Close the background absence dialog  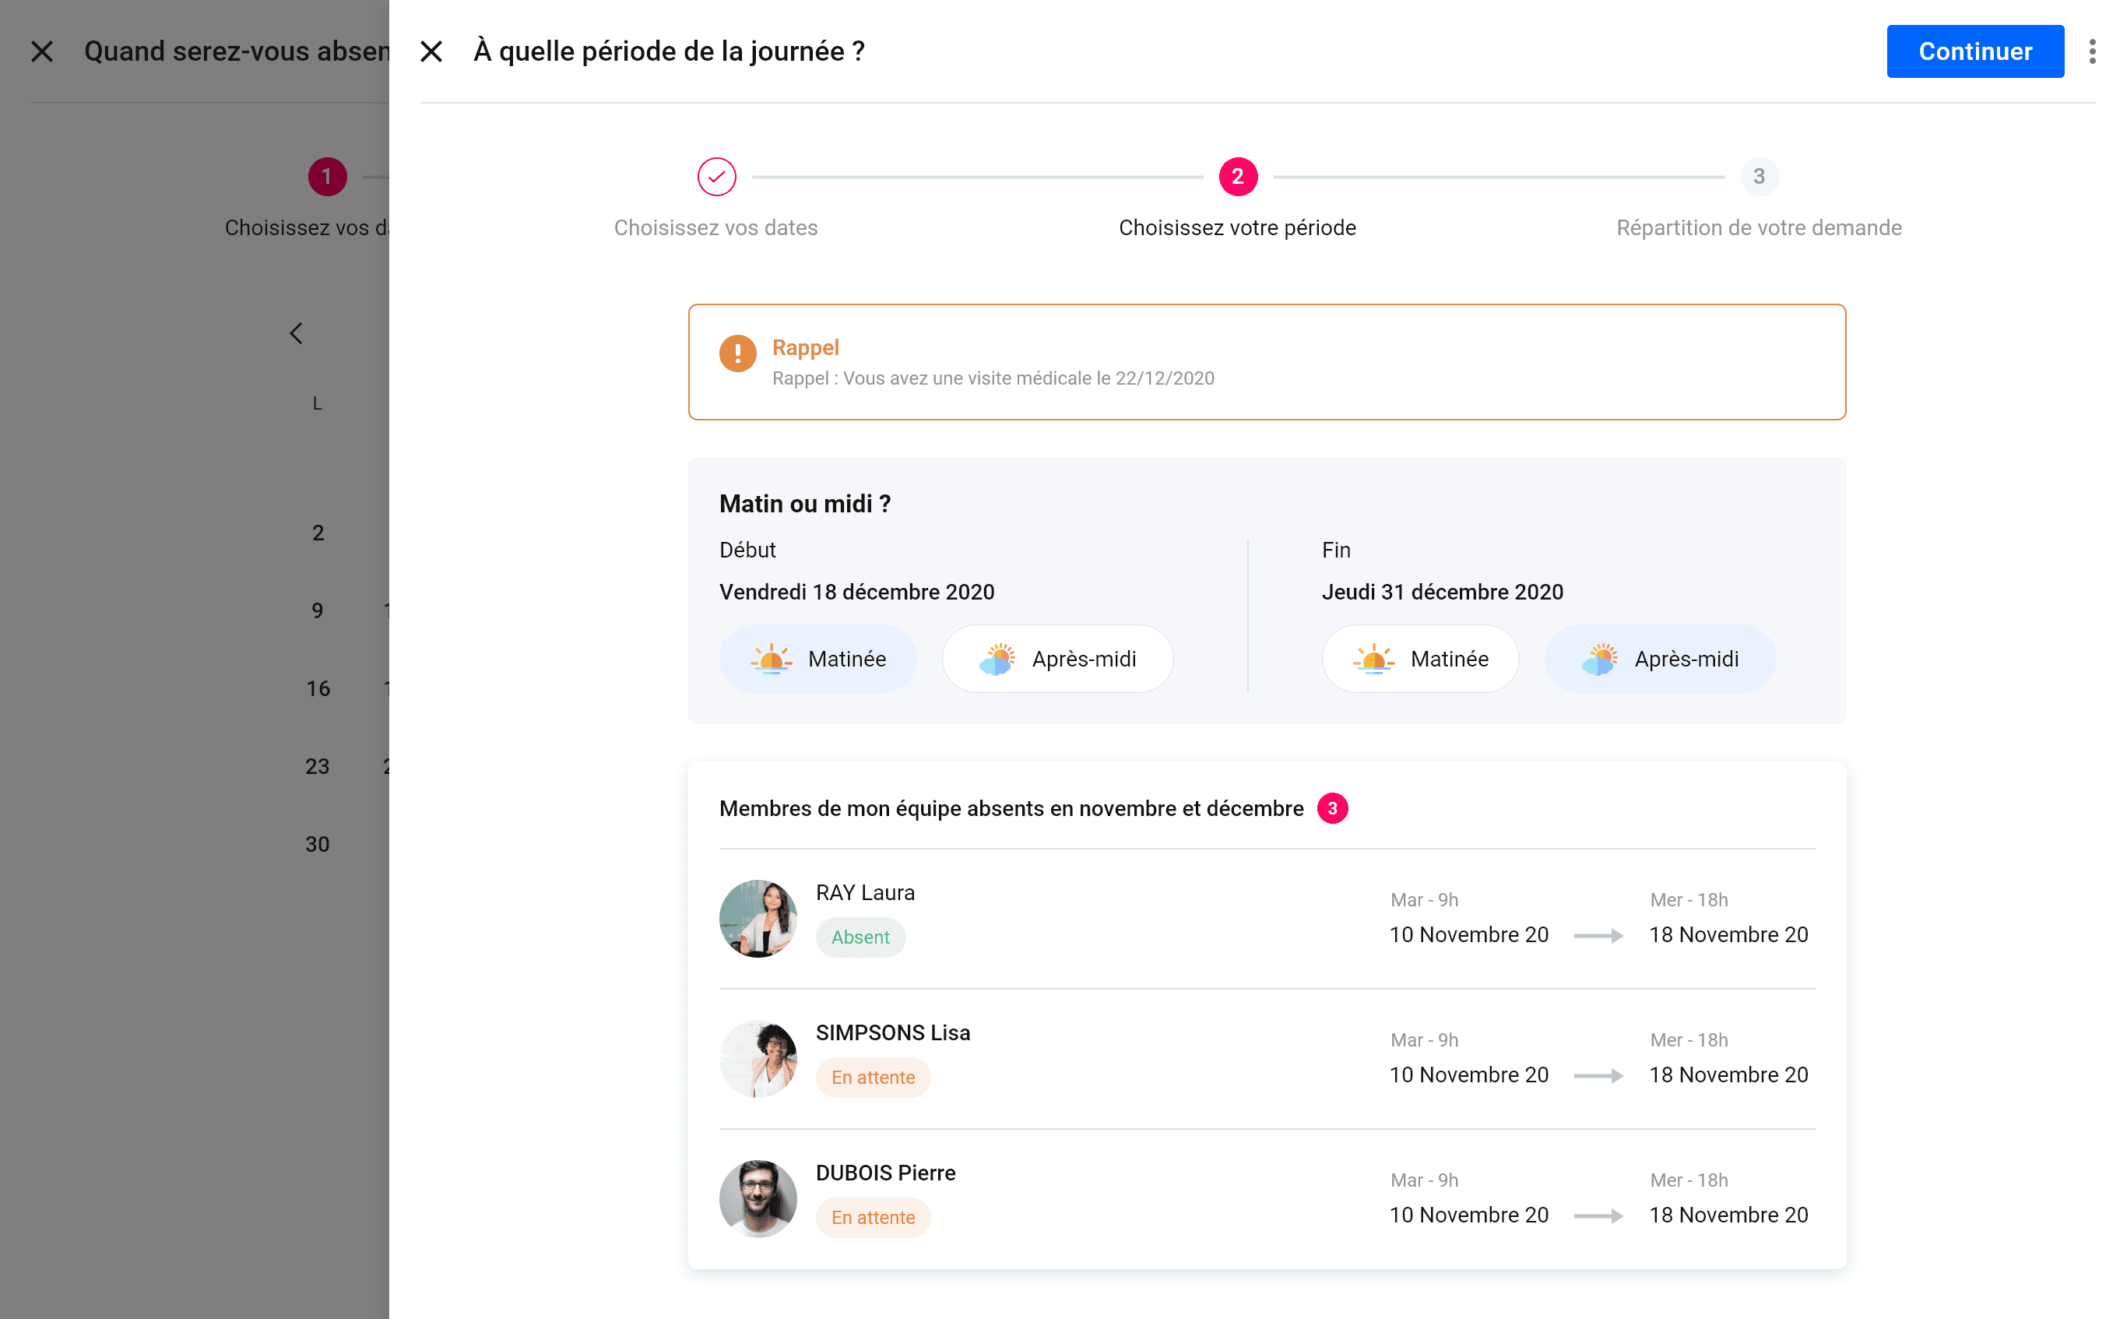coord(42,51)
